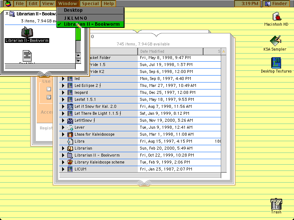Expand the LICUM folder
The height and width of the screenshot is (220, 294).
63,169
